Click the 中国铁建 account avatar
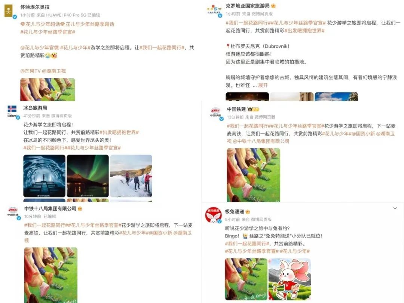This screenshot has height=303, width=404. 216,113
